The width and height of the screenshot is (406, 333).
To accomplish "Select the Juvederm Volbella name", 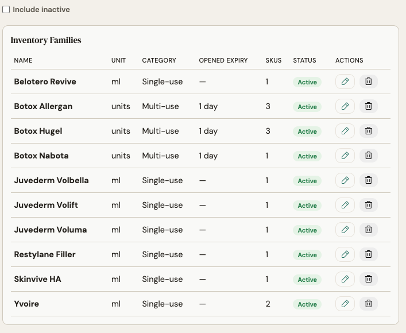I will [51, 180].
